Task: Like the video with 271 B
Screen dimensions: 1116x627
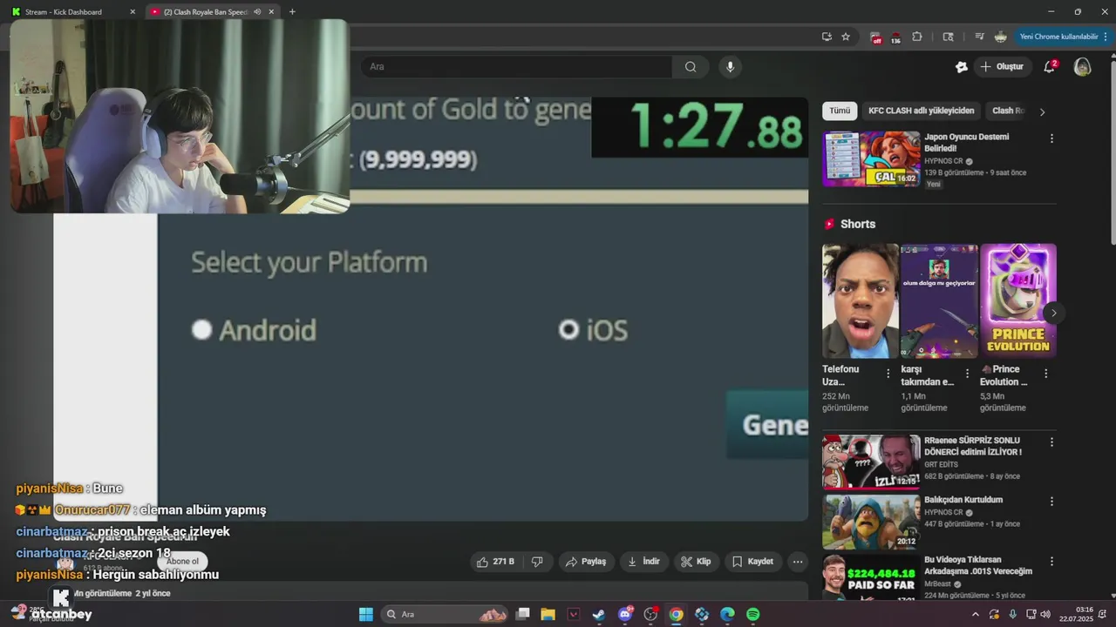Action: pyautogui.click(x=495, y=562)
